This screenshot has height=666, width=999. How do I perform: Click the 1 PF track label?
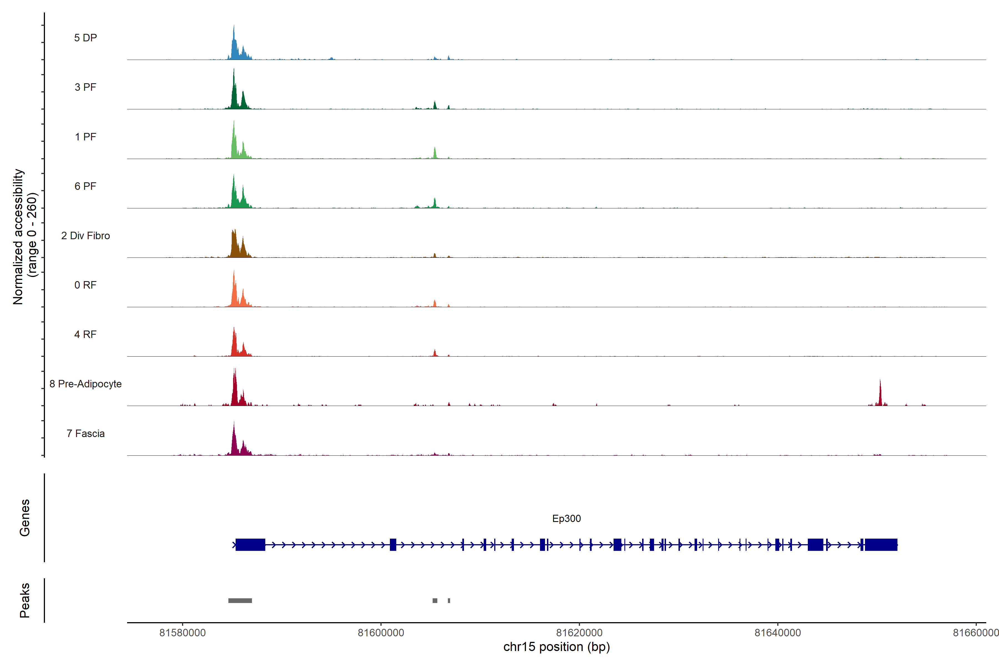[85, 137]
